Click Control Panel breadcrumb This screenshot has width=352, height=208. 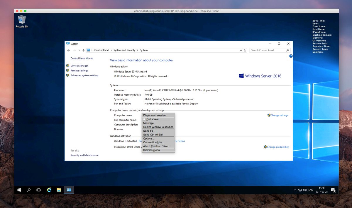pos(101,50)
